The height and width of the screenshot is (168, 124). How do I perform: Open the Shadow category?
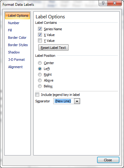pyautogui.click(x=14, y=52)
